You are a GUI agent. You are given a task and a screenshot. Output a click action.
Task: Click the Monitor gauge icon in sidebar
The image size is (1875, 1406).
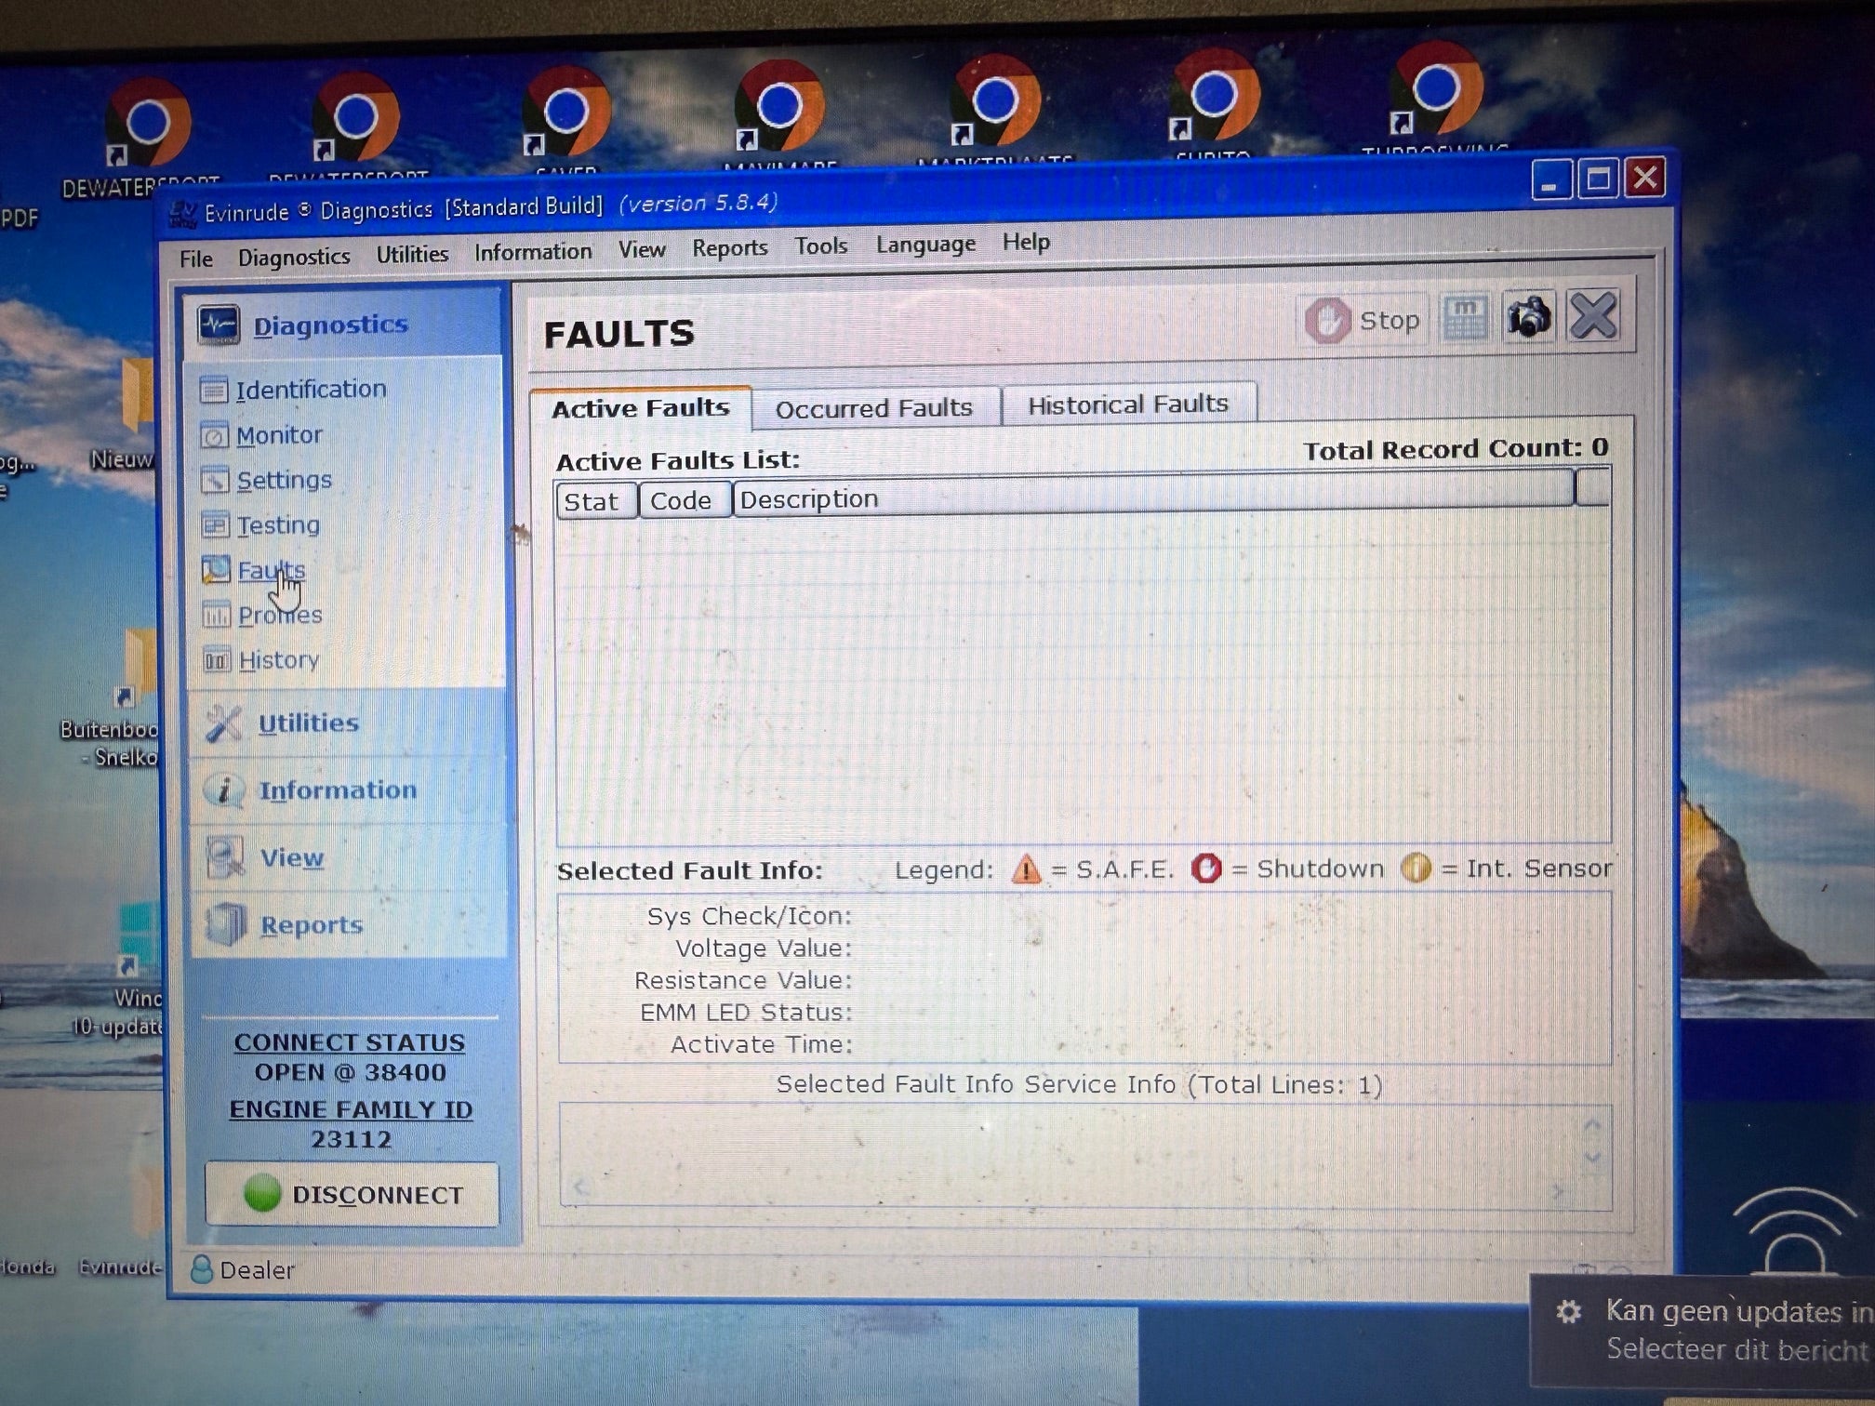tap(215, 435)
